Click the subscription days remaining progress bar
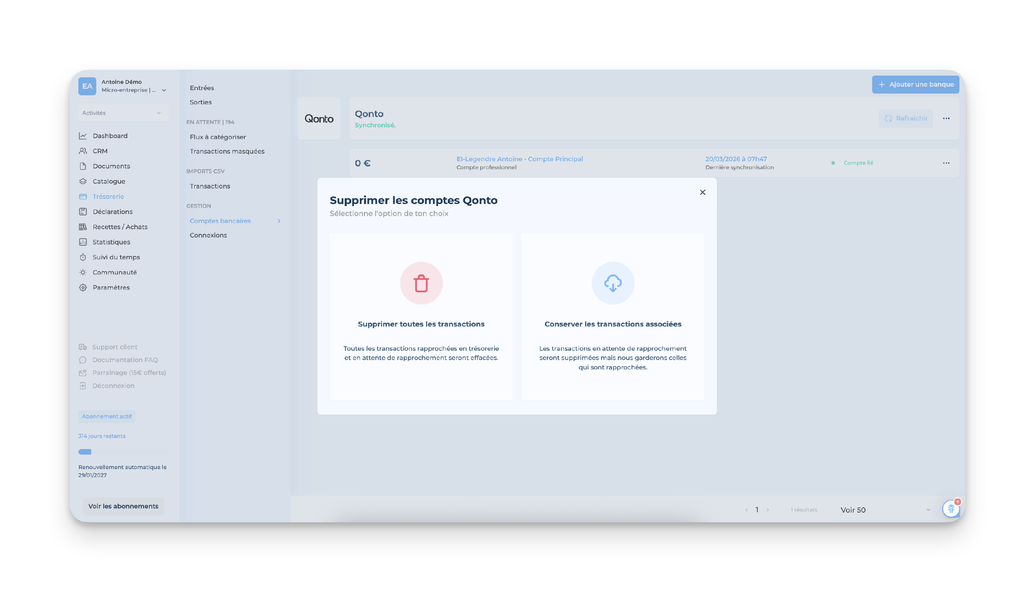This screenshot has width=1035, height=592. [x=123, y=452]
